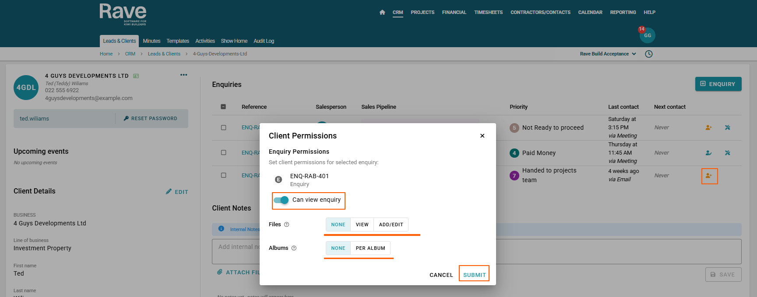Image resolution: width=757 pixels, height=297 pixels.
Task: Select Add/Edit option for Files
Action: [x=391, y=224]
